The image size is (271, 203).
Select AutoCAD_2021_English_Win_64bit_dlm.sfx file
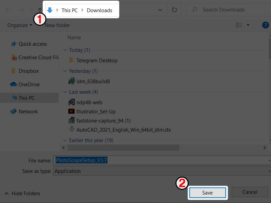click(123, 130)
